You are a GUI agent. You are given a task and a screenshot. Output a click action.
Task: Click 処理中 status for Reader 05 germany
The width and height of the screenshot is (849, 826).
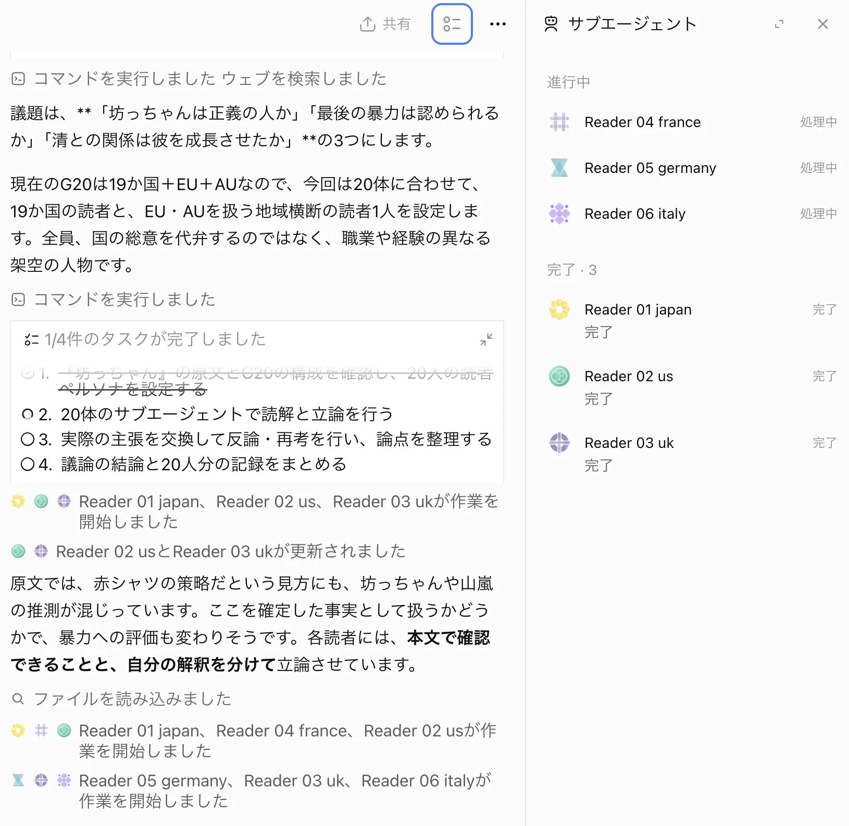[x=818, y=168]
